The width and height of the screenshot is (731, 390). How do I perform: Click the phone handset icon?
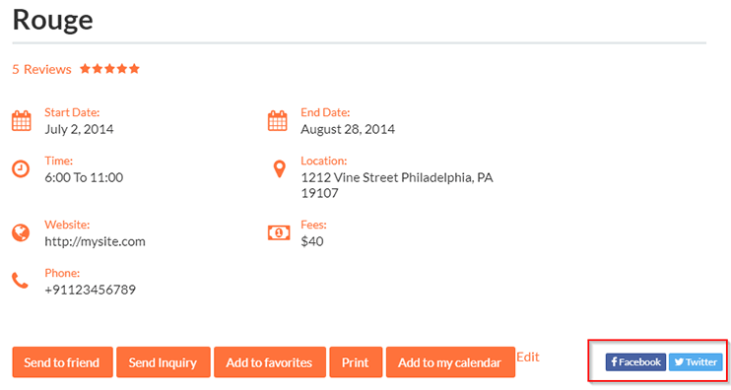click(x=20, y=281)
